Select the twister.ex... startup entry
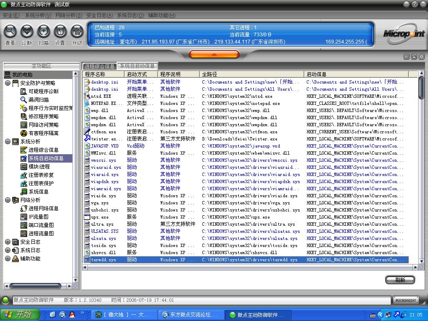The height and width of the screenshot is (321, 428). click(246, 139)
